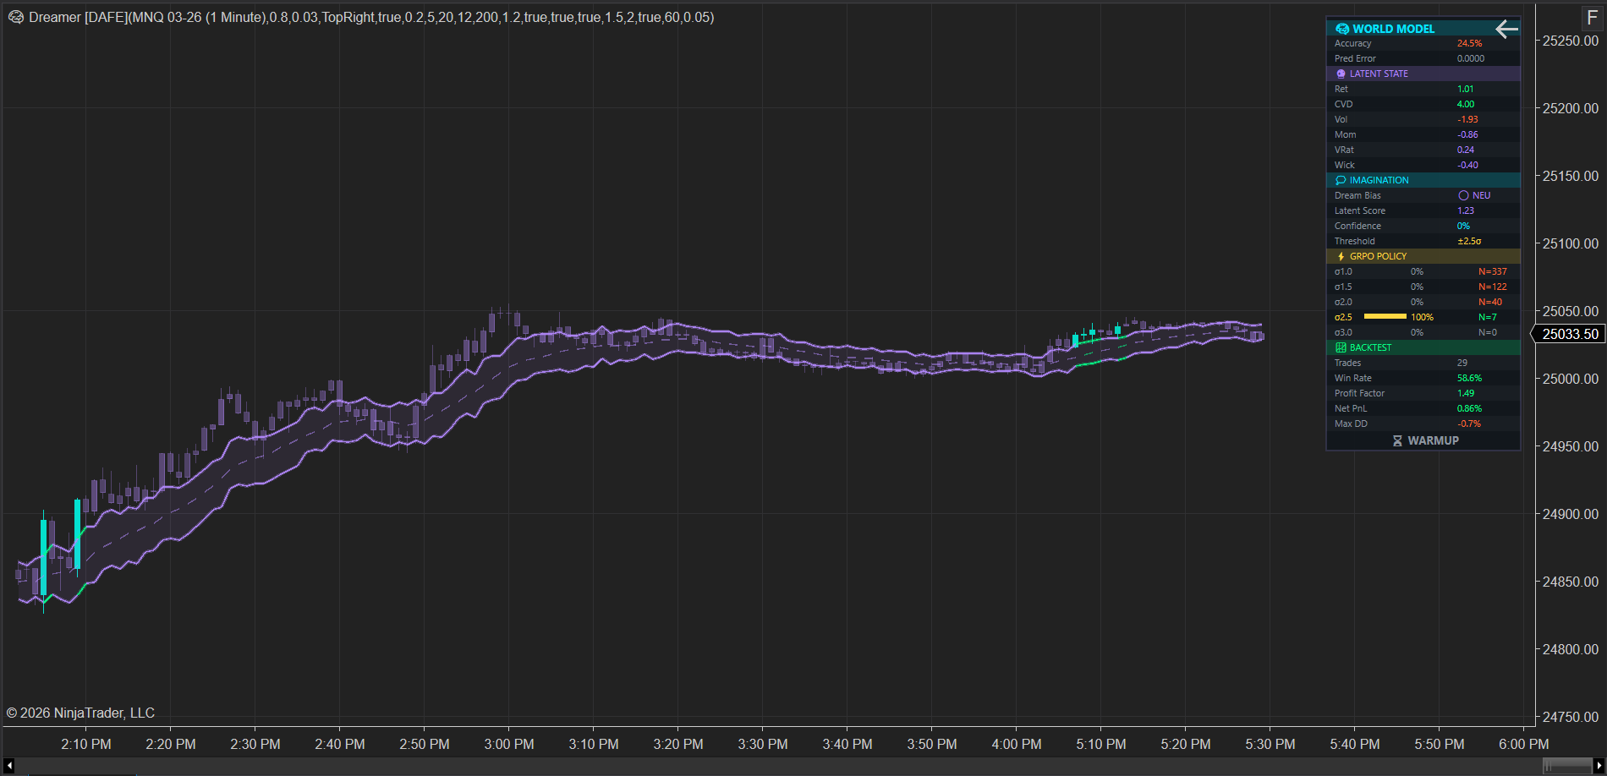Viewport: 1607px width, 776px height.
Task: Click the Confidence value 0%
Action: 1463,226
